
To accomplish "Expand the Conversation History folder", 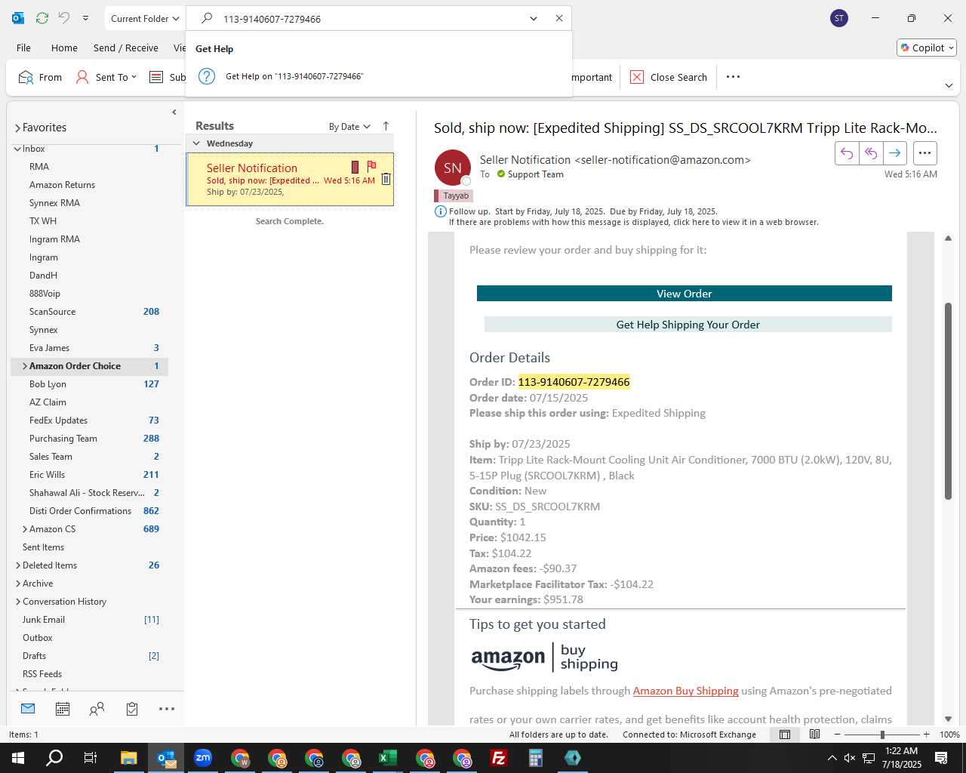I will click(x=17, y=602).
